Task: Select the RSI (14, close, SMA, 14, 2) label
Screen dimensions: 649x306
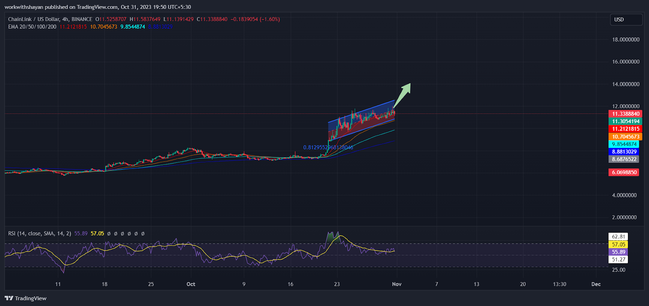Action: pos(40,233)
